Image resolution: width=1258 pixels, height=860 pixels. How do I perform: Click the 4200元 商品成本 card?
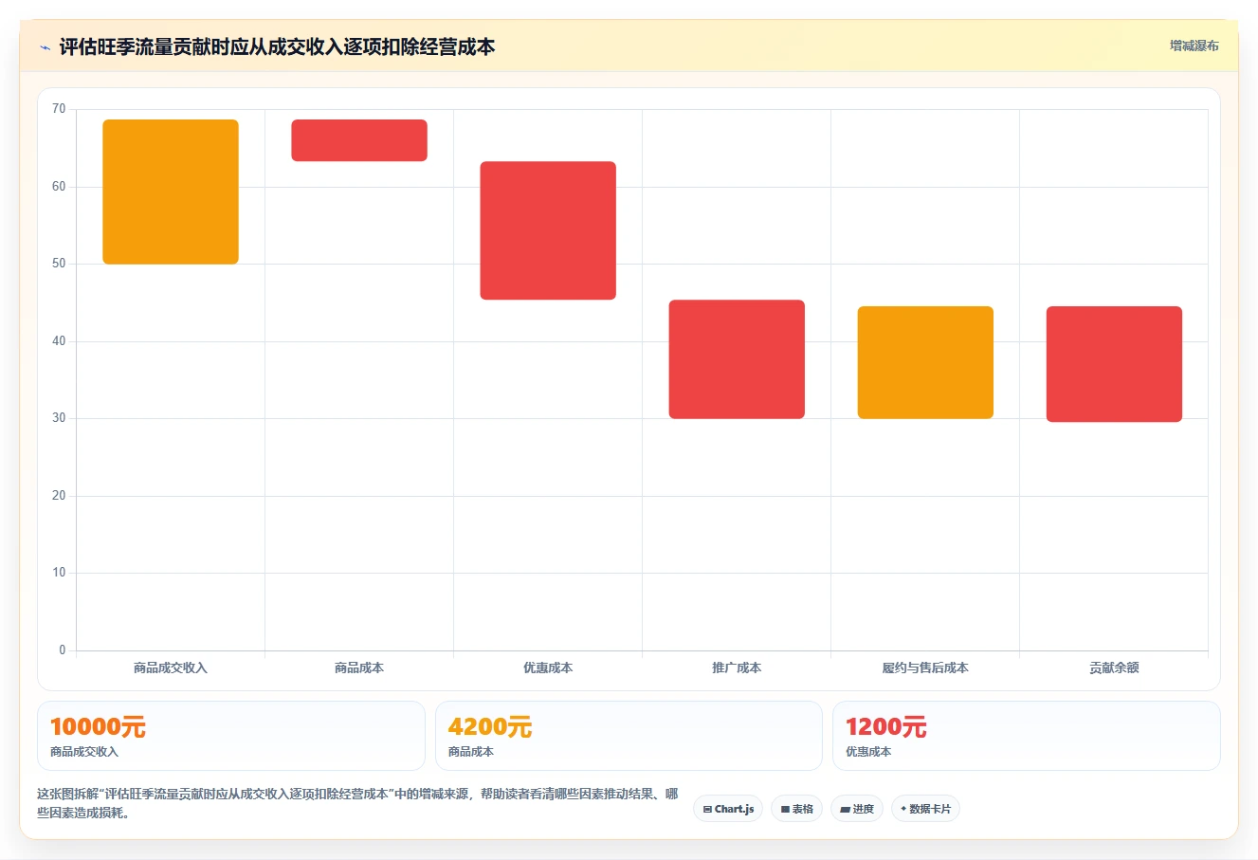(x=629, y=736)
